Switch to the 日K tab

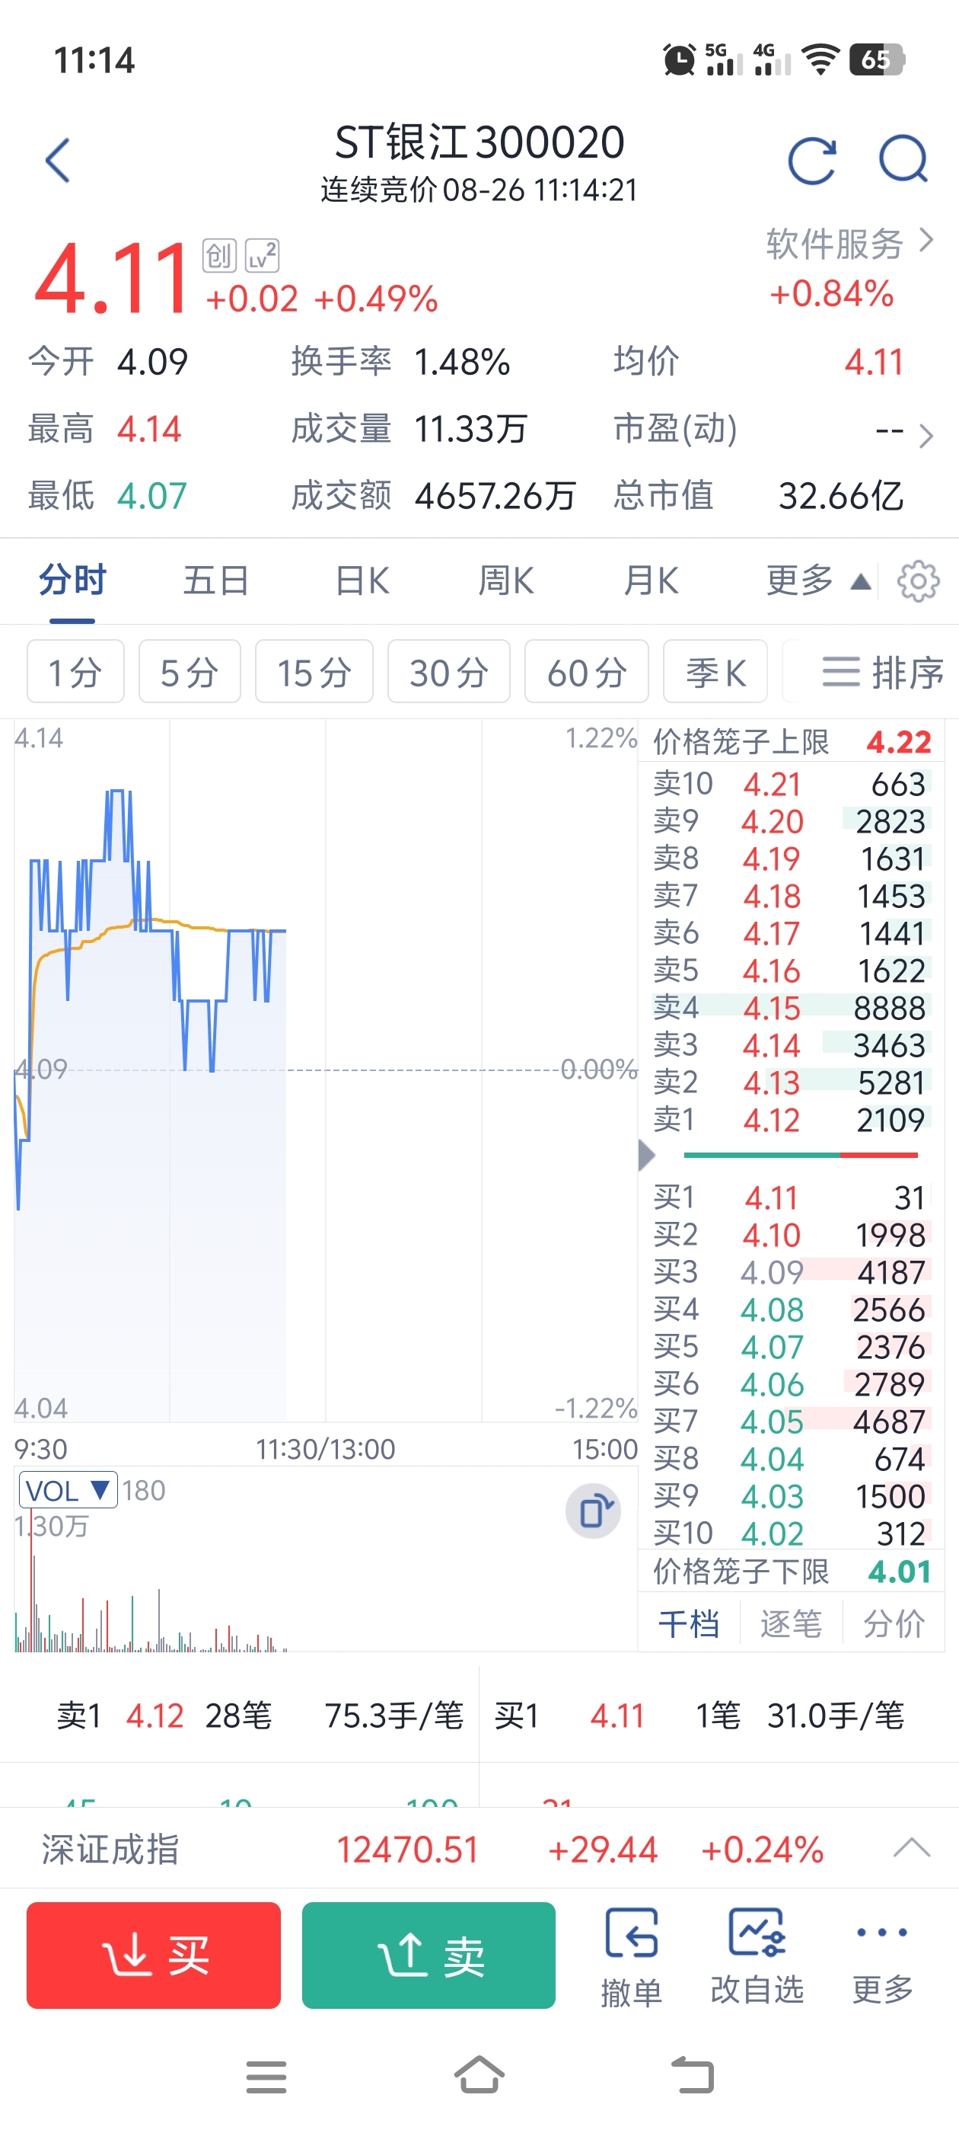pos(362,580)
